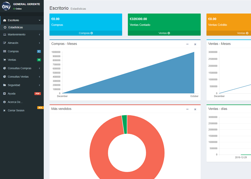This screenshot has width=251, height=179.
Task: Close the Más vendidos panel
Action: click(x=195, y=109)
